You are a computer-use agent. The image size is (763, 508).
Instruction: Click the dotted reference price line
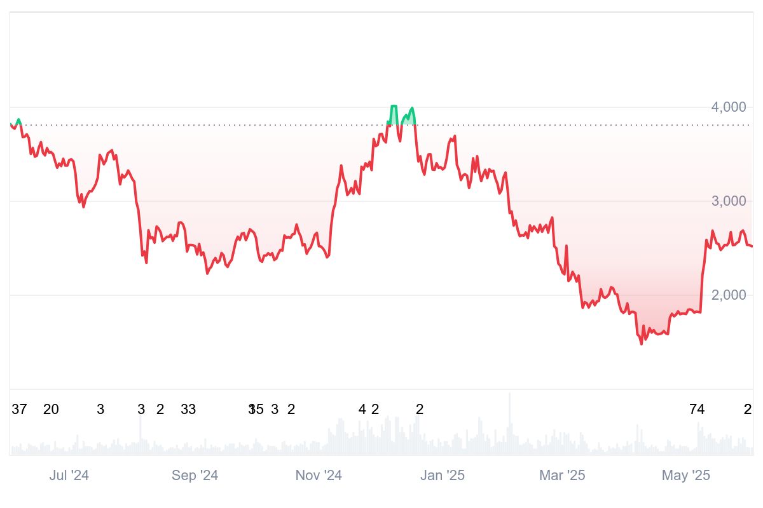point(380,125)
